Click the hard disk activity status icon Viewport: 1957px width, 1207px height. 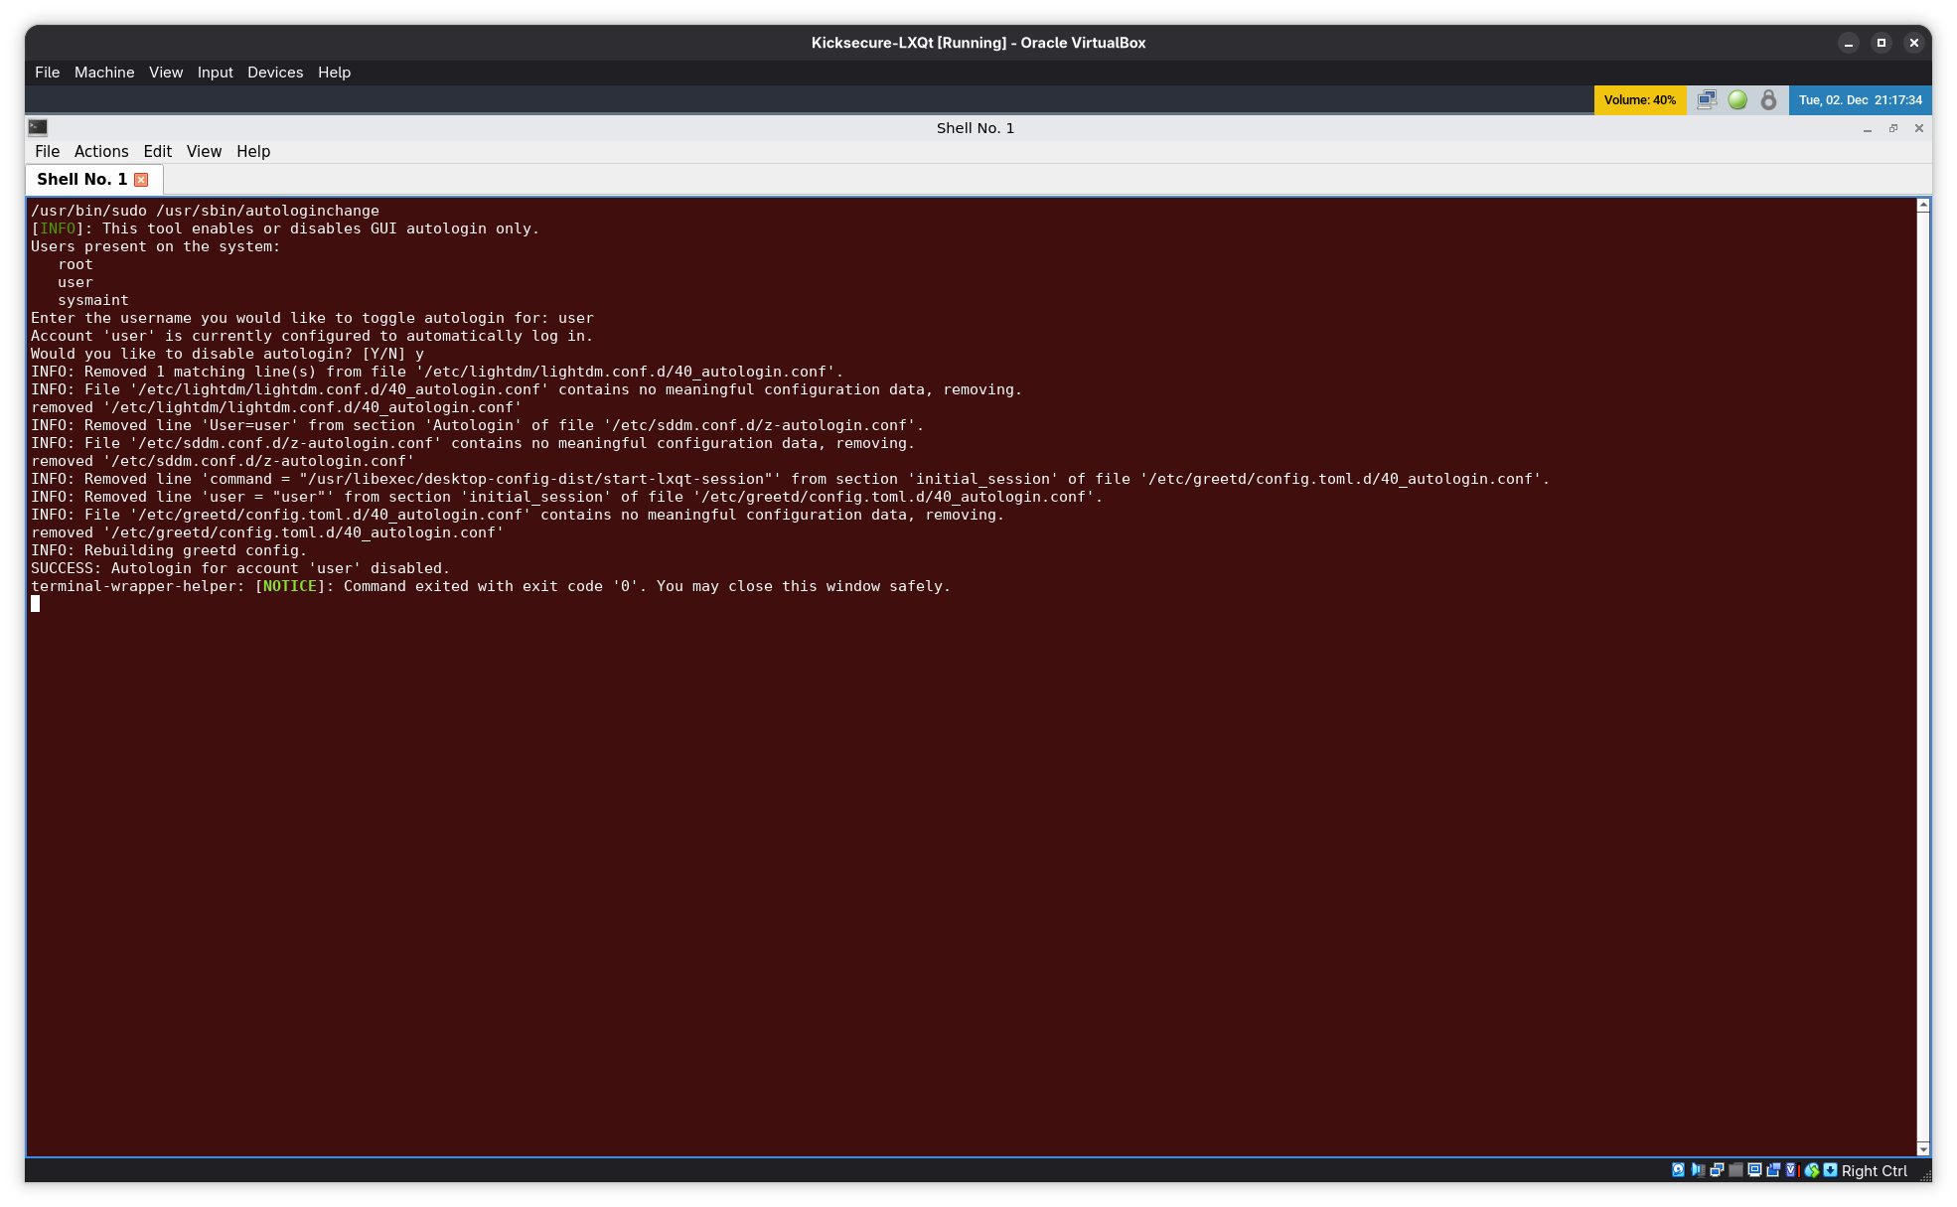point(1678,1170)
